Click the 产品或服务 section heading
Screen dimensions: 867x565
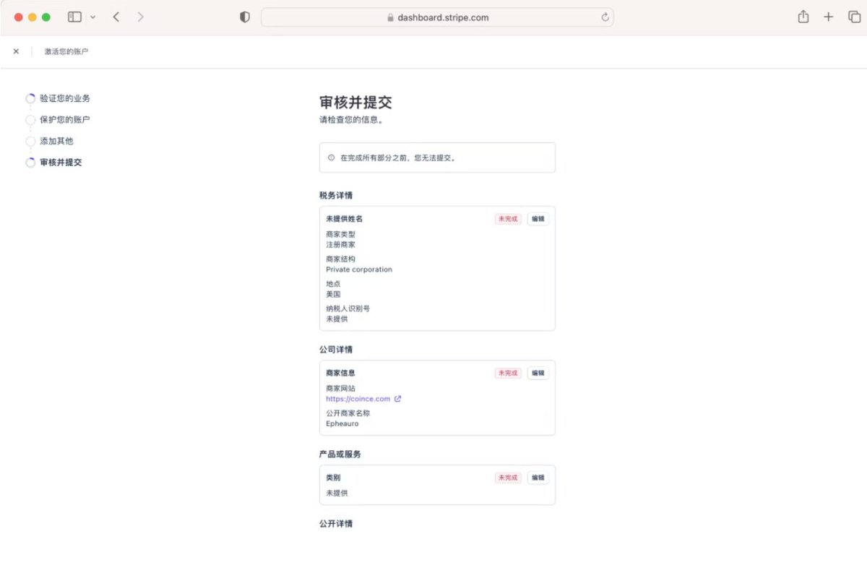pyautogui.click(x=340, y=454)
